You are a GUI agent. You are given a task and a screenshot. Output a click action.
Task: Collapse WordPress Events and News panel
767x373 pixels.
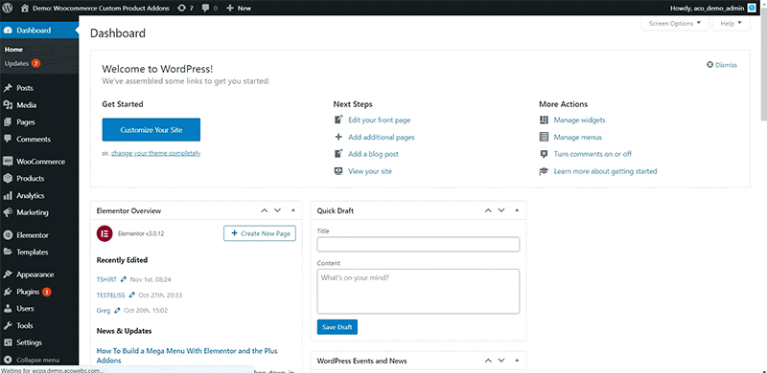(517, 361)
